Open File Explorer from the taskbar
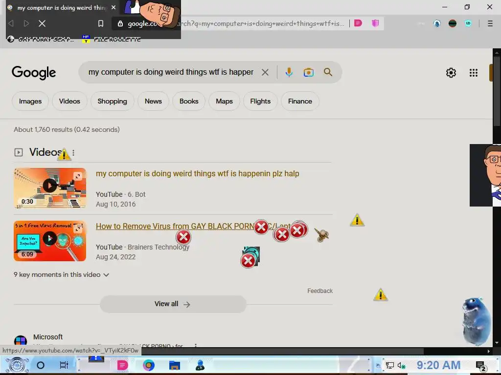Image resolution: width=501 pixels, height=375 pixels. click(175, 365)
